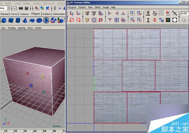This screenshot has width=189, height=133.
Task: Click the blue manipulator handle on cube
Action: pyautogui.click(x=31, y=86)
